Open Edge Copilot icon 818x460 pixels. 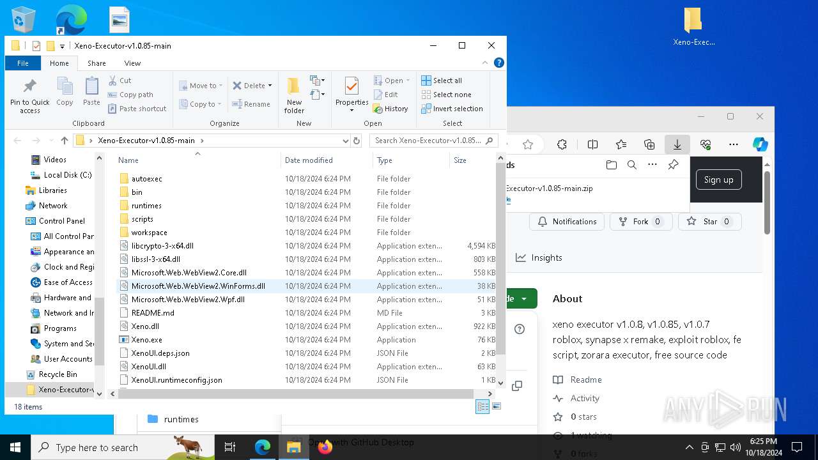click(x=760, y=144)
